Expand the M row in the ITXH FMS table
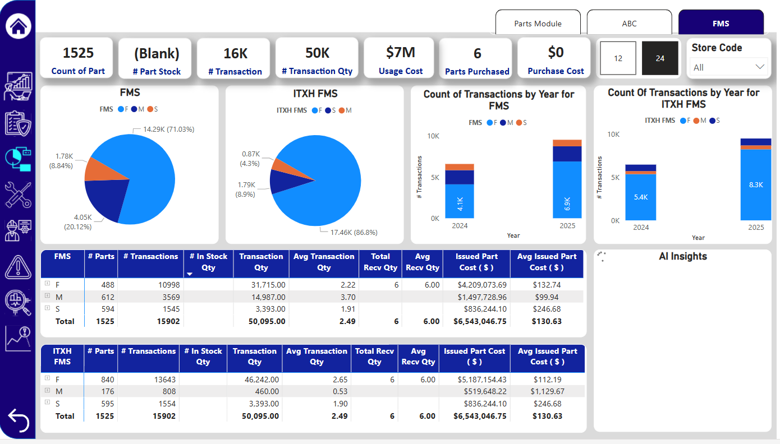 pyautogui.click(x=47, y=391)
